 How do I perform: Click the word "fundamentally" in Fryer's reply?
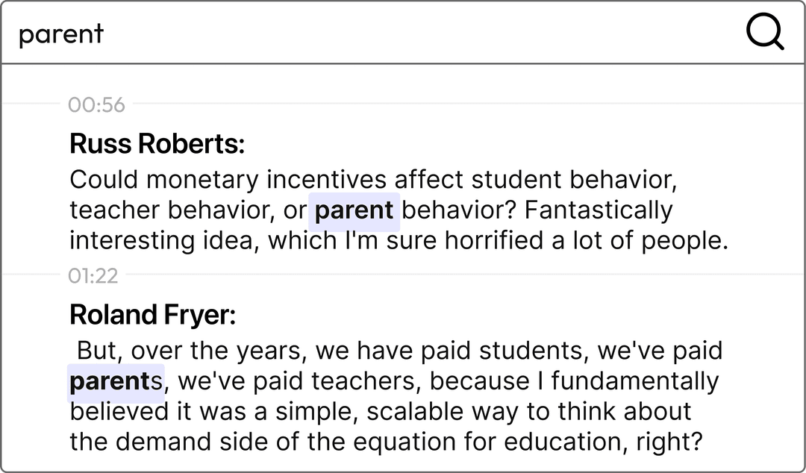[x=635, y=382]
